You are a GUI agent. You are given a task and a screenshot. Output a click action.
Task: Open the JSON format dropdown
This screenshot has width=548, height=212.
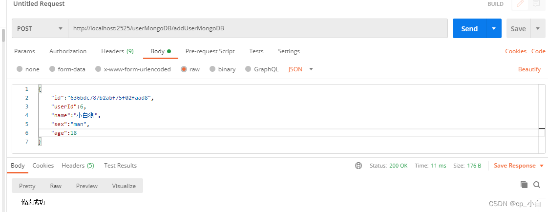(x=300, y=69)
